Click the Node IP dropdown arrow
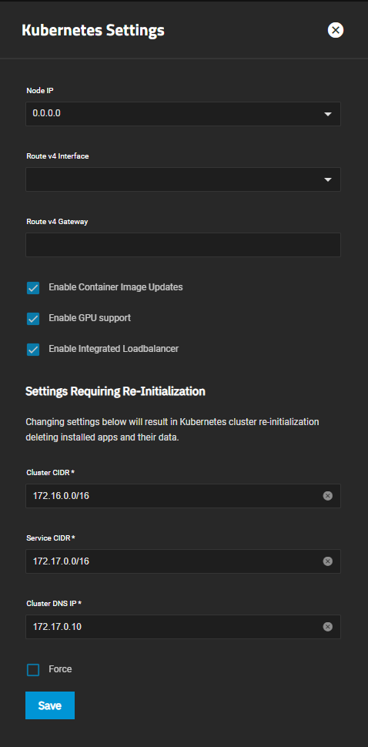 [x=327, y=114]
